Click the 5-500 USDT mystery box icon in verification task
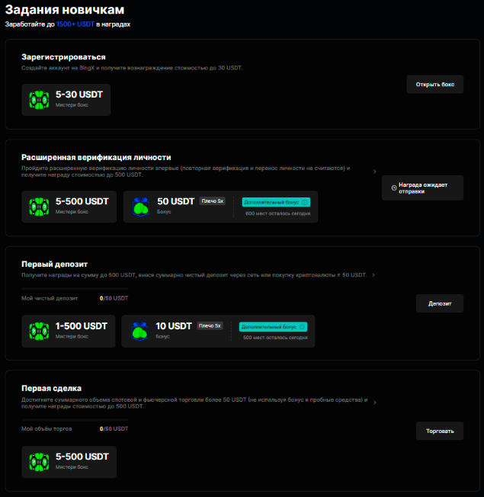This screenshot has width=484, height=497. pyautogui.click(x=39, y=207)
